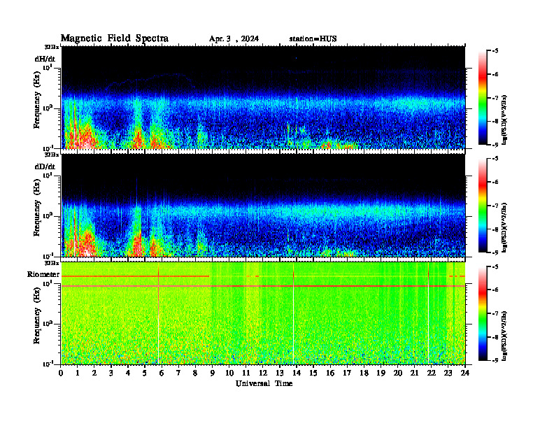Click hour "16" on the Universal Time axis
Screen dimensions: 554x428
[330, 373]
